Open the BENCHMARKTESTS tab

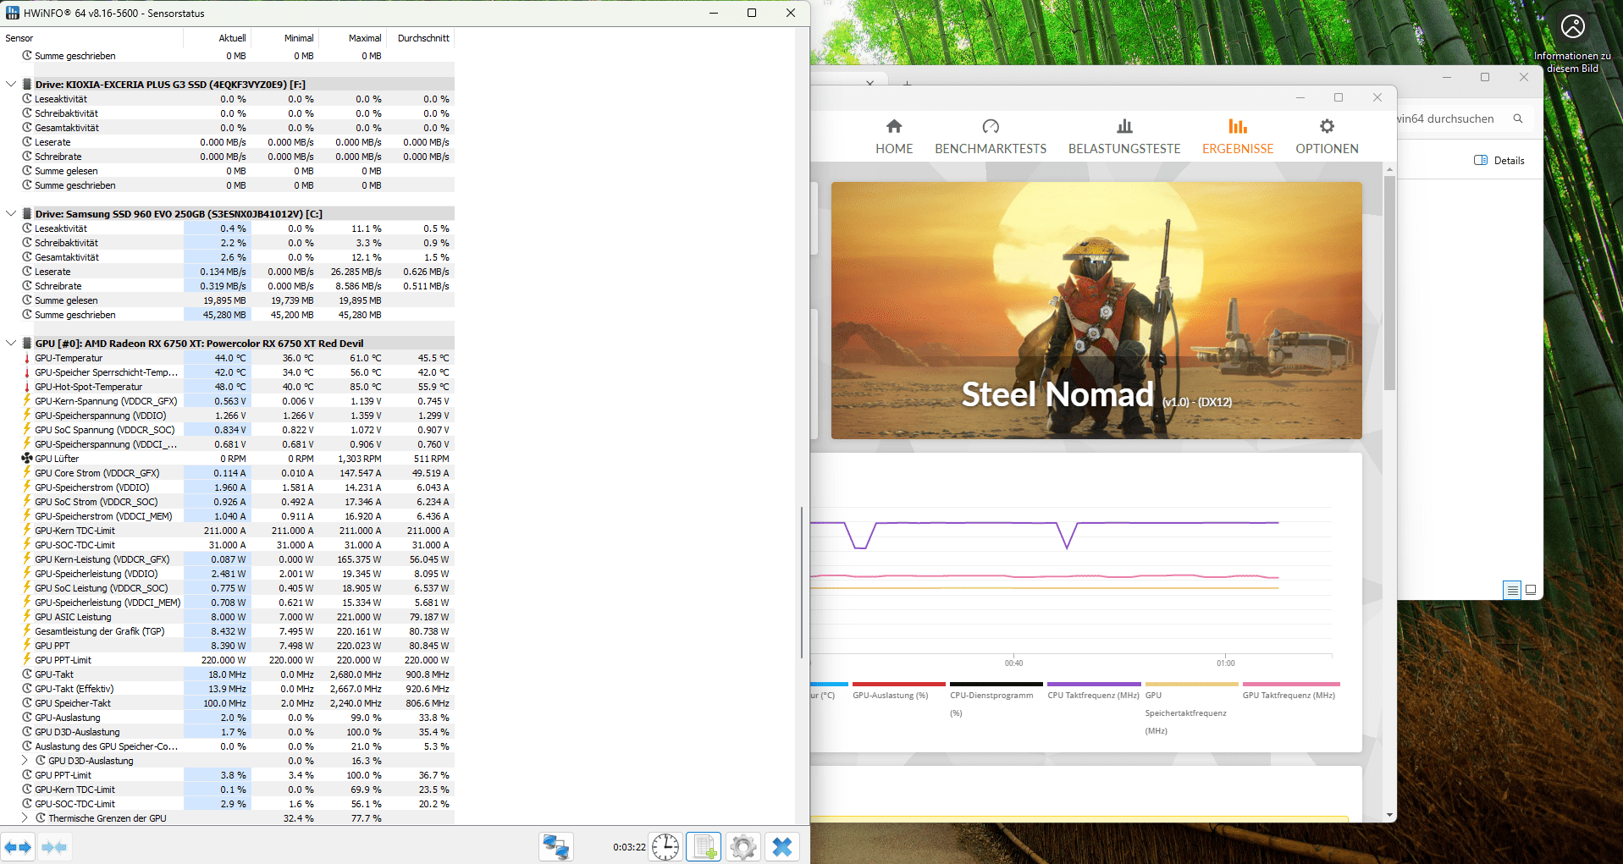pyautogui.click(x=991, y=136)
